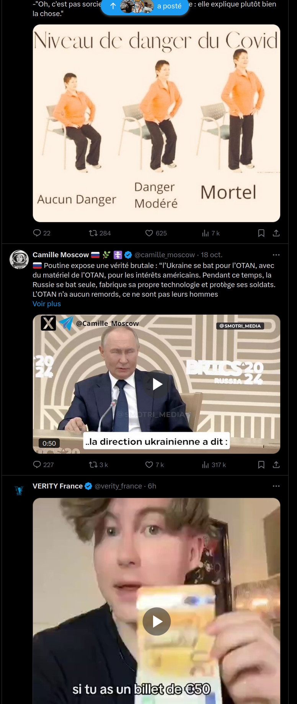Reply to the Covid danger level post

[37, 233]
